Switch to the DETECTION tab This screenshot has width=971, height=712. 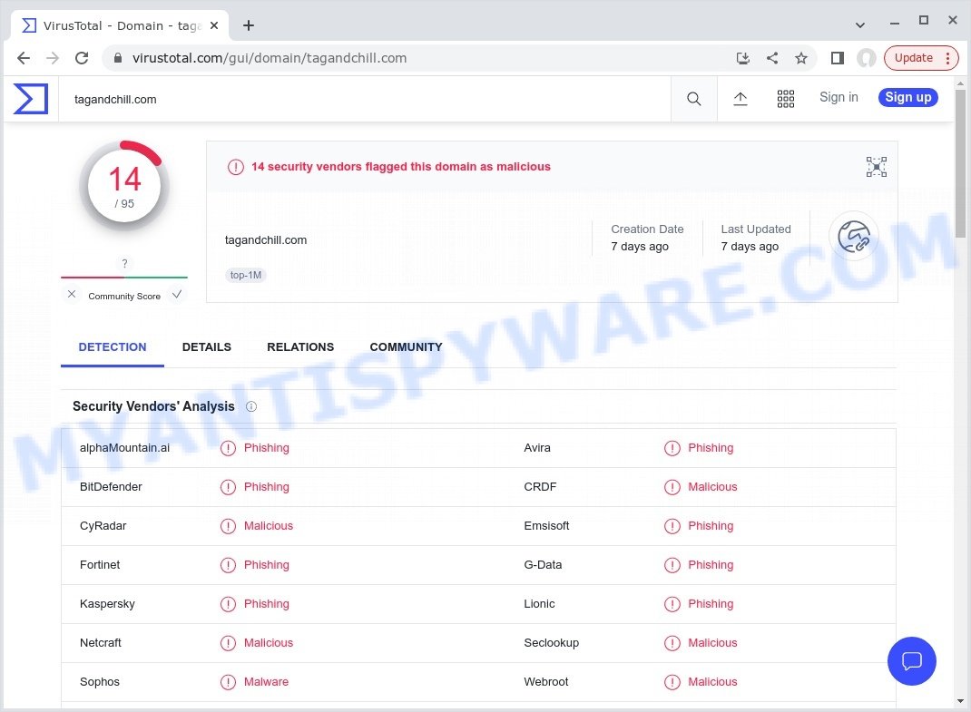(x=113, y=347)
